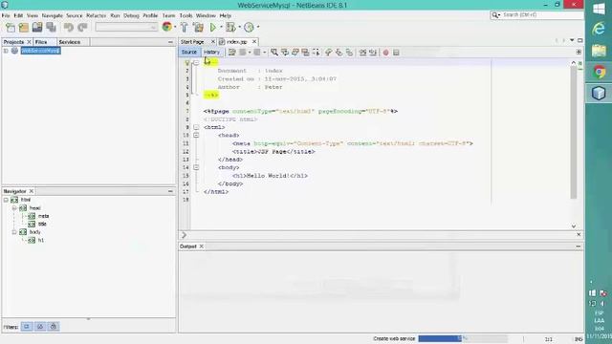612x344 pixels.
Task: Click the Stop Macro Recording icon
Action: (x=396, y=53)
